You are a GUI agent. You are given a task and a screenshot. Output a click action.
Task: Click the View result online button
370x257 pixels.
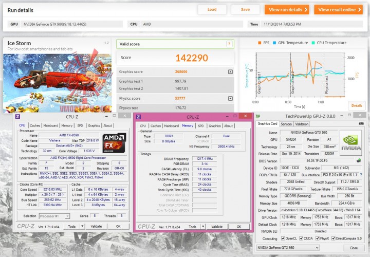(338, 10)
